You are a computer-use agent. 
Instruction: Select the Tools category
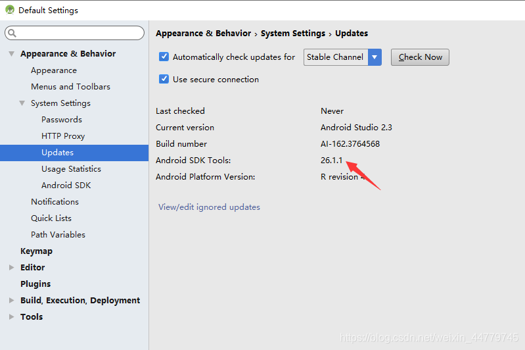tap(32, 316)
